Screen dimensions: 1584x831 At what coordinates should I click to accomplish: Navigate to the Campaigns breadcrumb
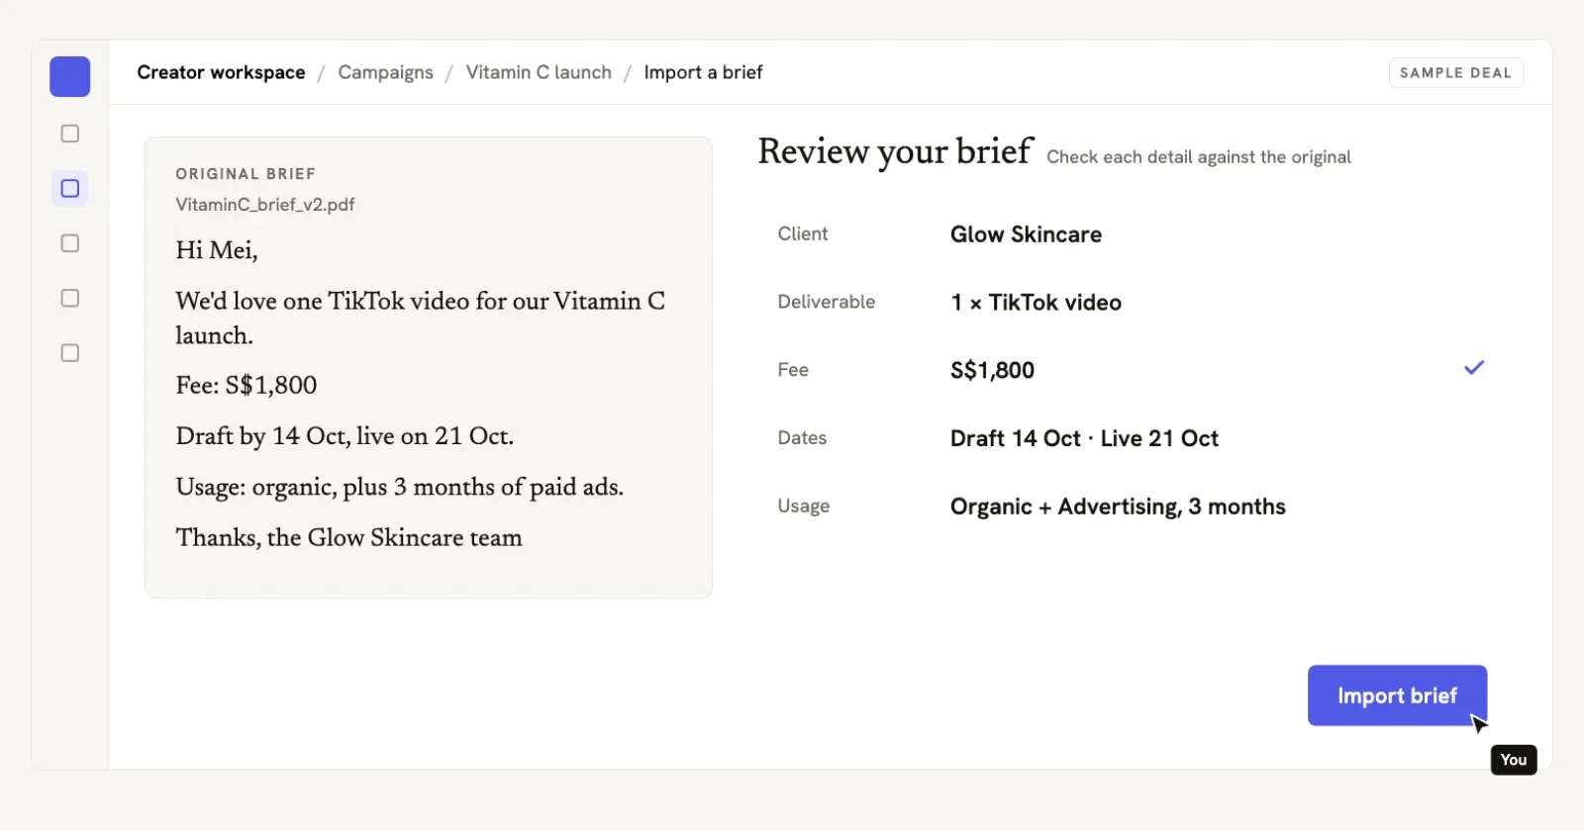[x=385, y=72]
